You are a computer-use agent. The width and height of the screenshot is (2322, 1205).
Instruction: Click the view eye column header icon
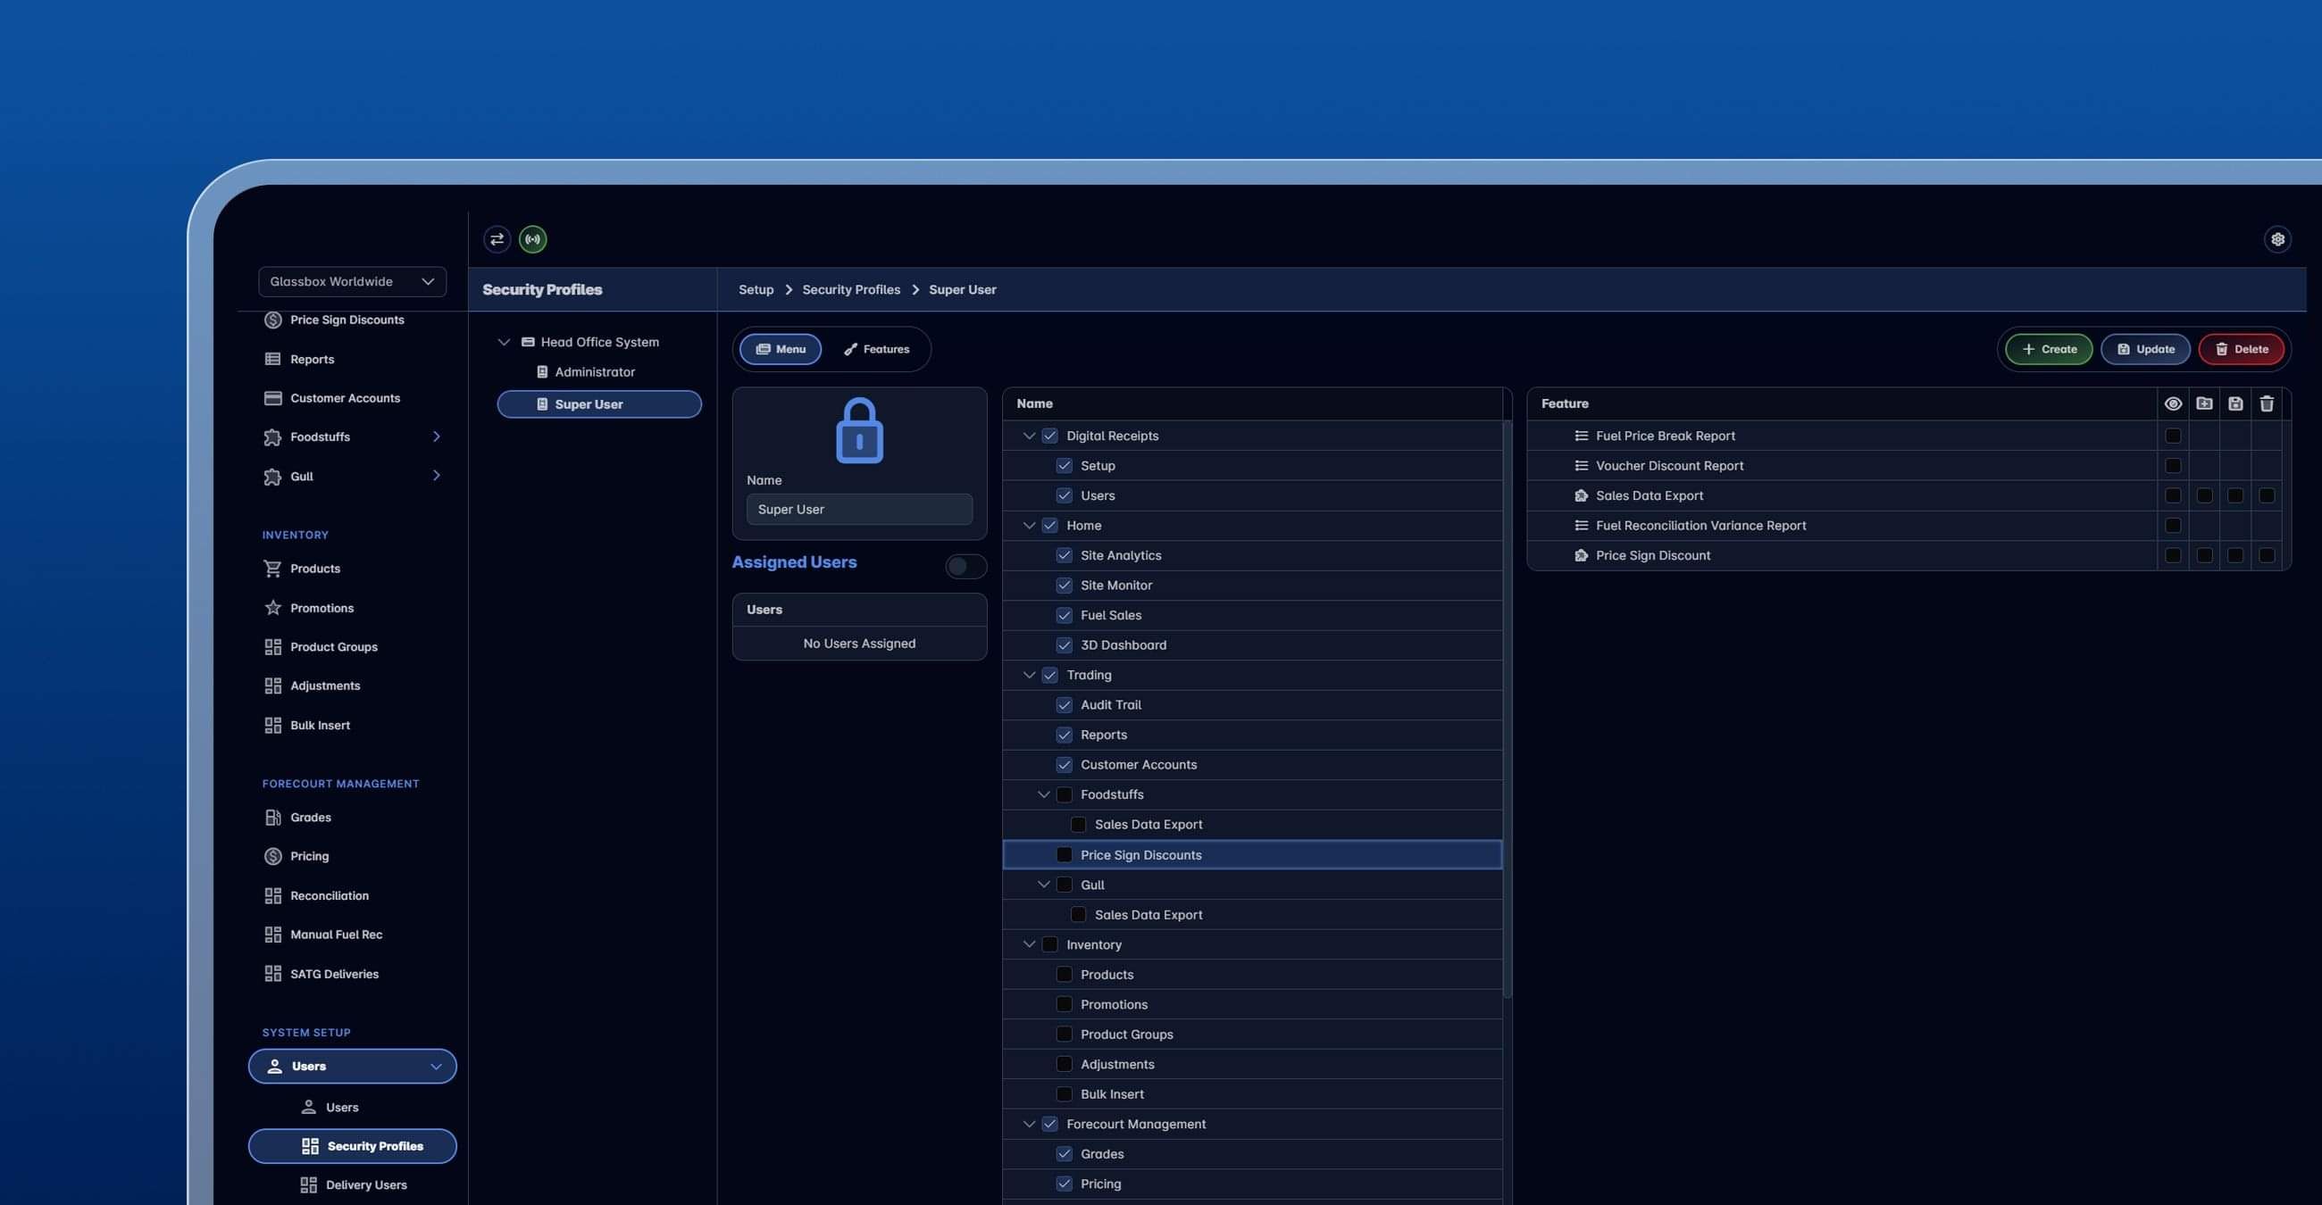(2173, 403)
